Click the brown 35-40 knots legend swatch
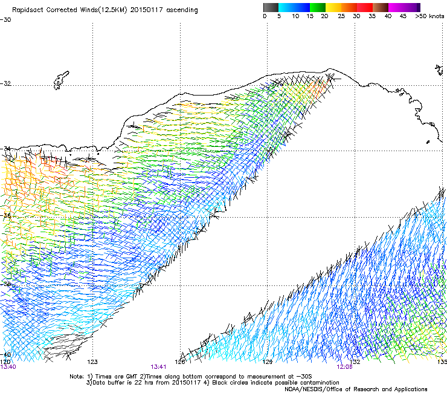This screenshot has width=447, height=393. 381,7
